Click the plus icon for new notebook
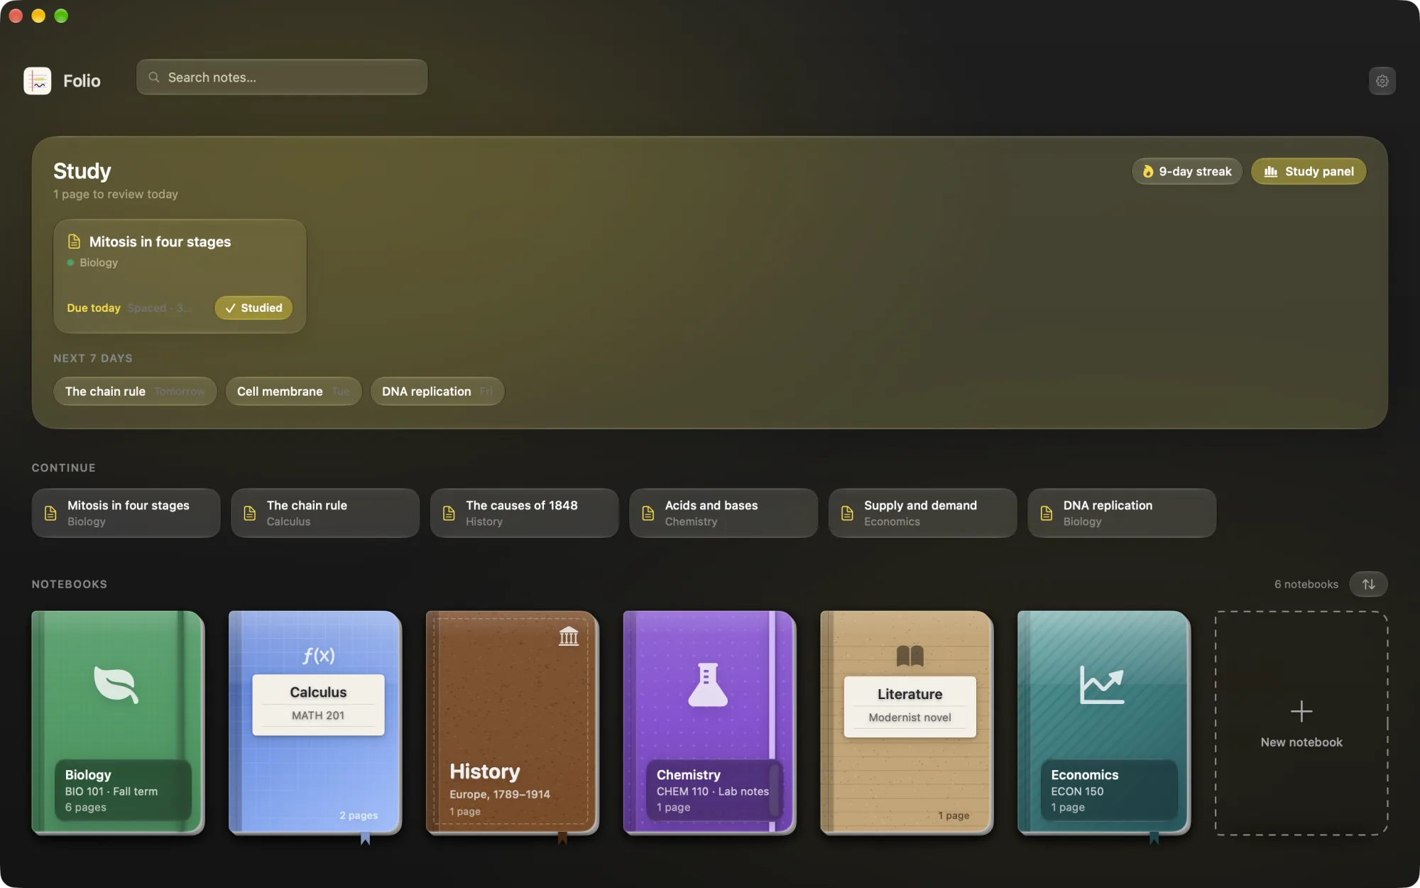Screen dimensions: 1420x888 [x=1301, y=711]
